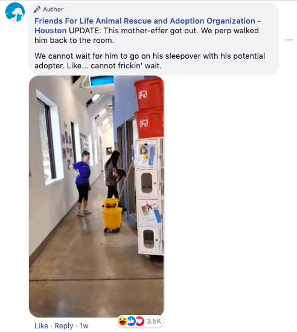The width and height of the screenshot is (297, 332).
Task: Play the hallway video attachment
Action: [x=96, y=197]
